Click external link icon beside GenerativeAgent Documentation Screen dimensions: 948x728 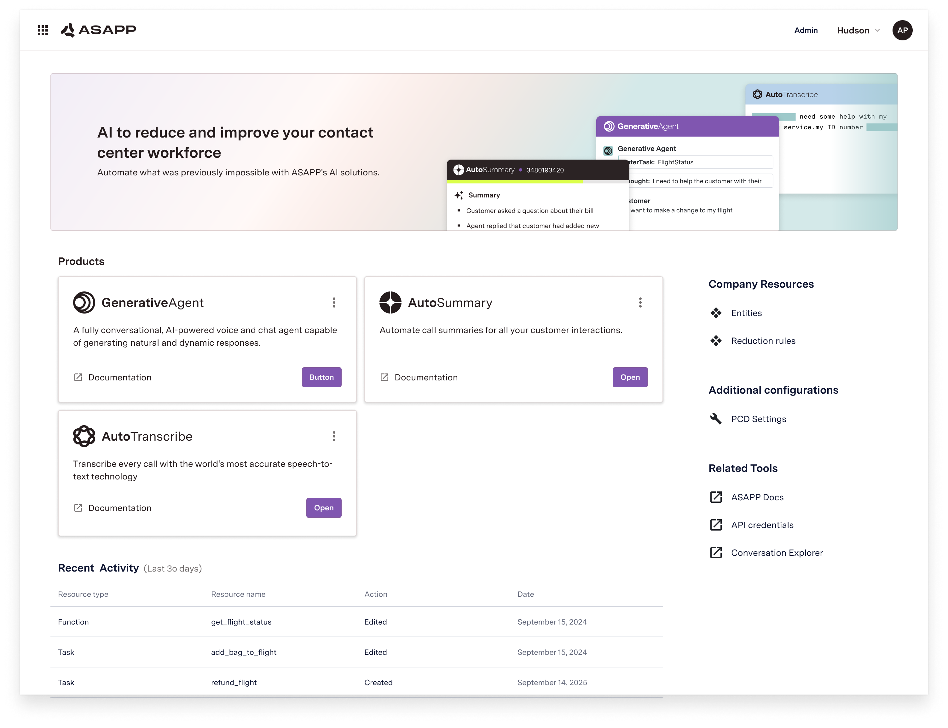tap(78, 378)
